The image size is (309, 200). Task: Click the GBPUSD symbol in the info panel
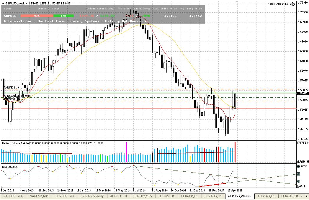click(10, 16)
